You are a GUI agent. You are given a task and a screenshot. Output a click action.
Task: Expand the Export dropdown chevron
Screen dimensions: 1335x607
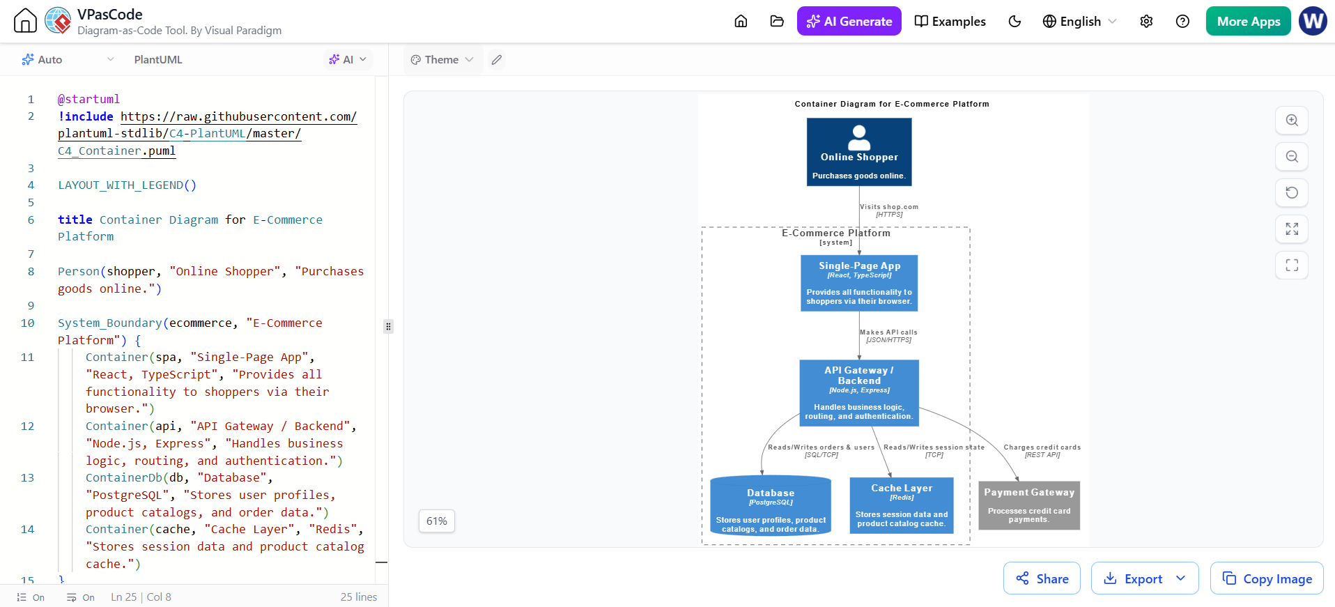(1180, 578)
